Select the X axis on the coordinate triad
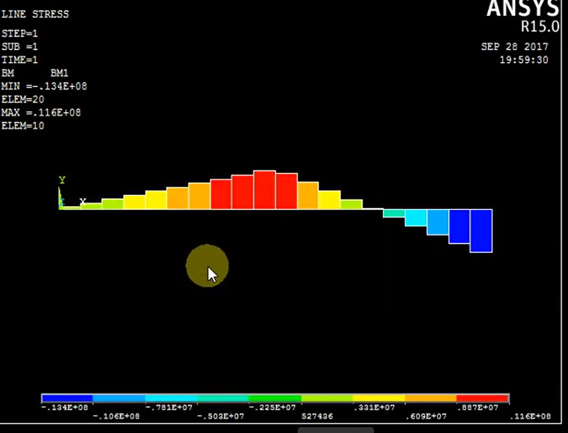568x433 pixels. (82, 202)
